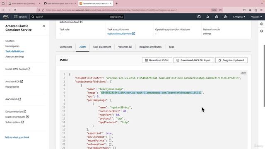Click Download AWS CLI input
This screenshot has height=149, width=265.
[194, 60]
